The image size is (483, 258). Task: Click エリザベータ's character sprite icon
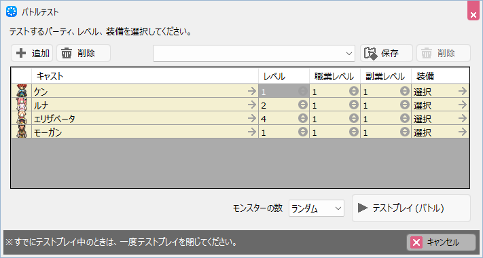(22, 118)
